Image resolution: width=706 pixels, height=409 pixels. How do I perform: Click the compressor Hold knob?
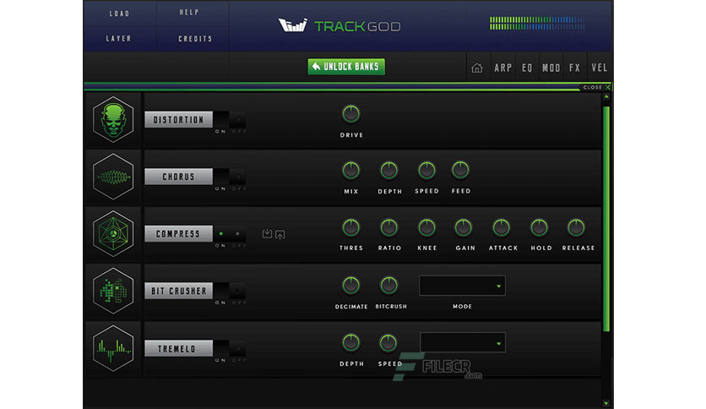click(x=539, y=227)
